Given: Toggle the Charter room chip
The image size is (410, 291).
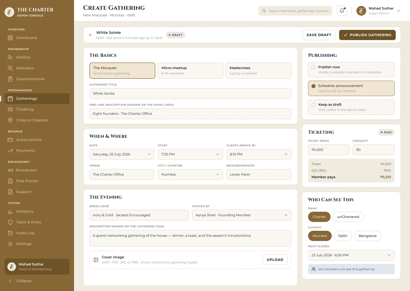Looking at the screenshot, I should 319,217.
